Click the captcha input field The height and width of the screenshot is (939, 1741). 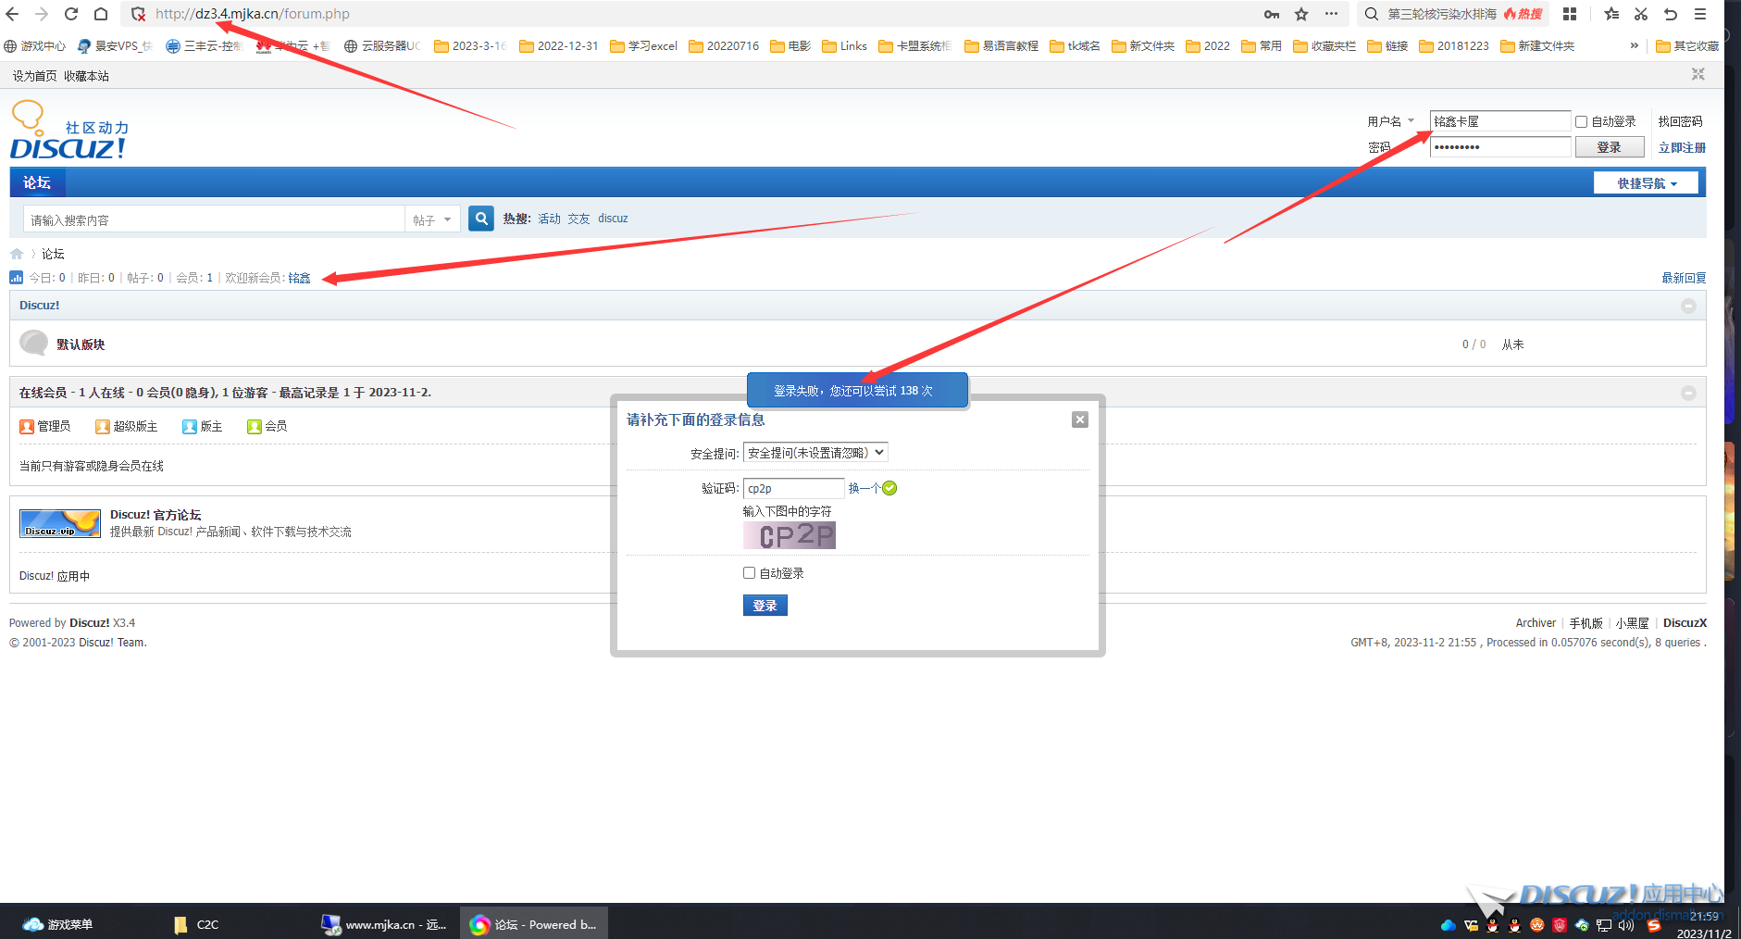[793, 488]
